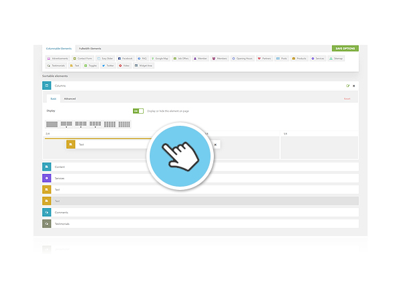Click the 'Display or hide this element on page' text
401x281 pixels.
click(x=168, y=111)
